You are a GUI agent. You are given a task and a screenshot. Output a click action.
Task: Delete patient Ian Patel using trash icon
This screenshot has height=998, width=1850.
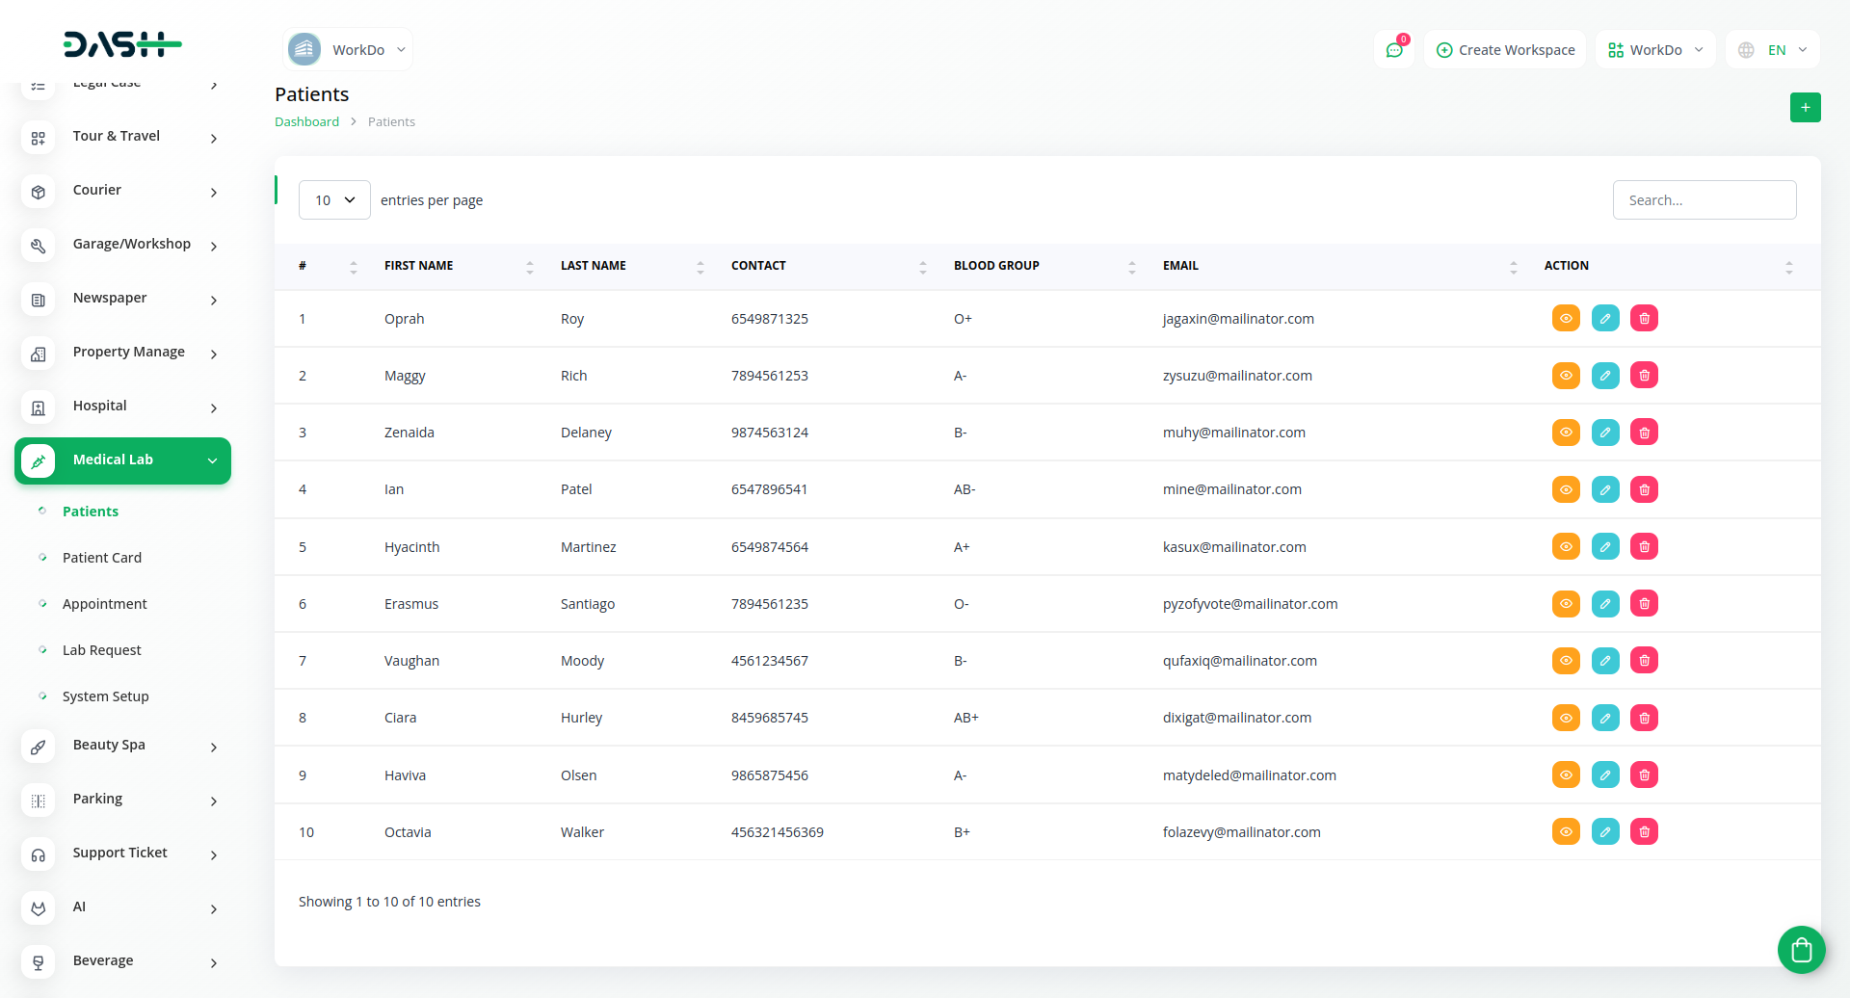pos(1644,490)
